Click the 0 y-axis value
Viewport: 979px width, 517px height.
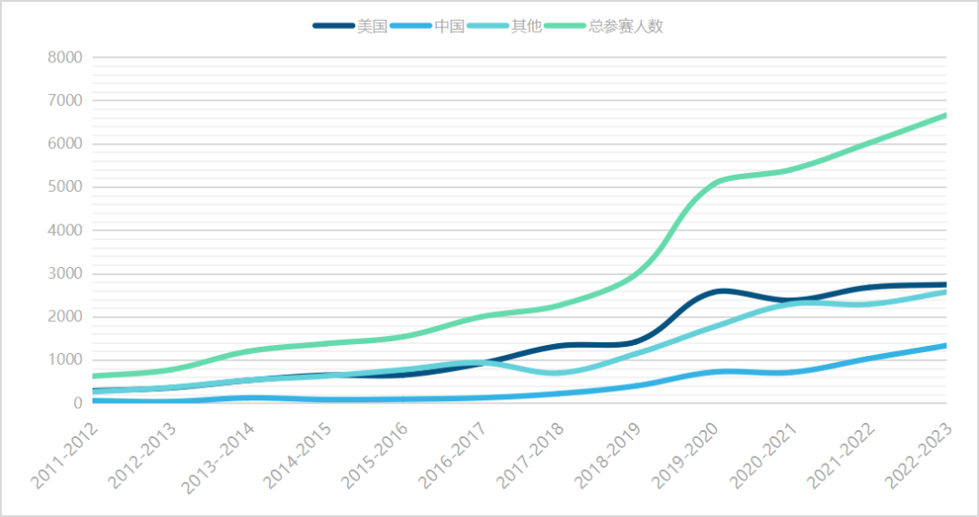(77, 403)
